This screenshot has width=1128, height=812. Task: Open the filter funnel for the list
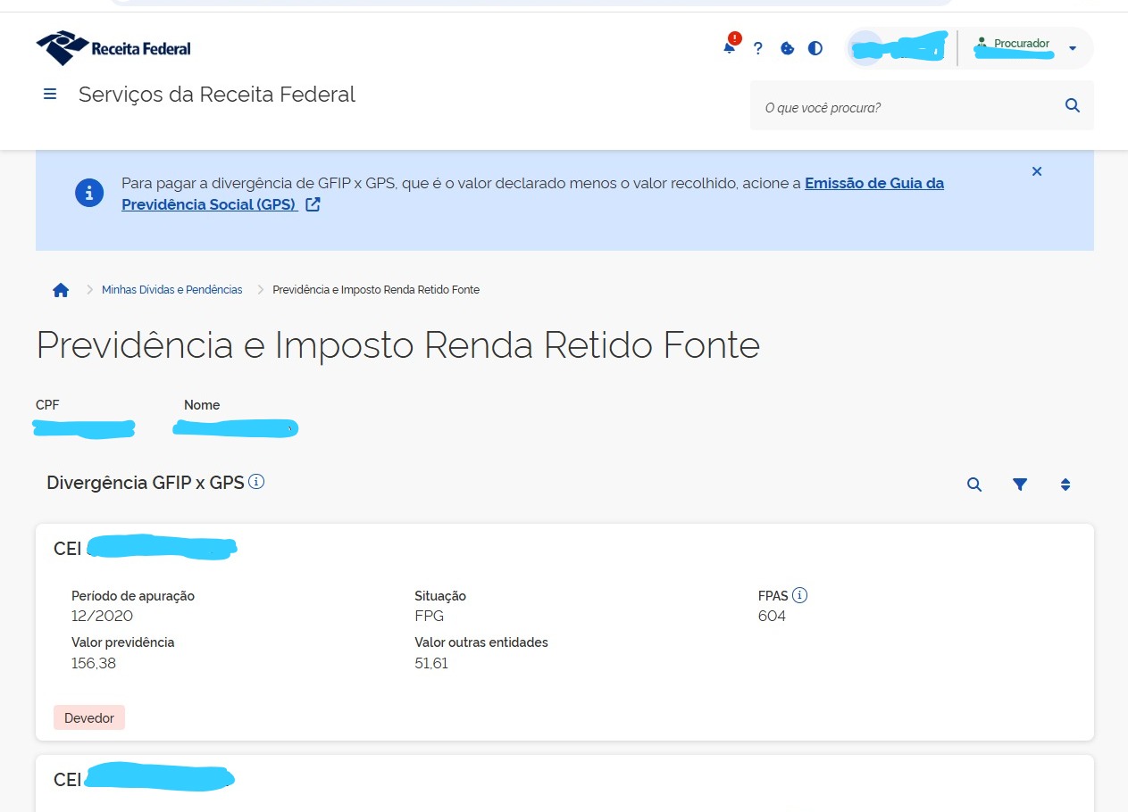click(1020, 485)
